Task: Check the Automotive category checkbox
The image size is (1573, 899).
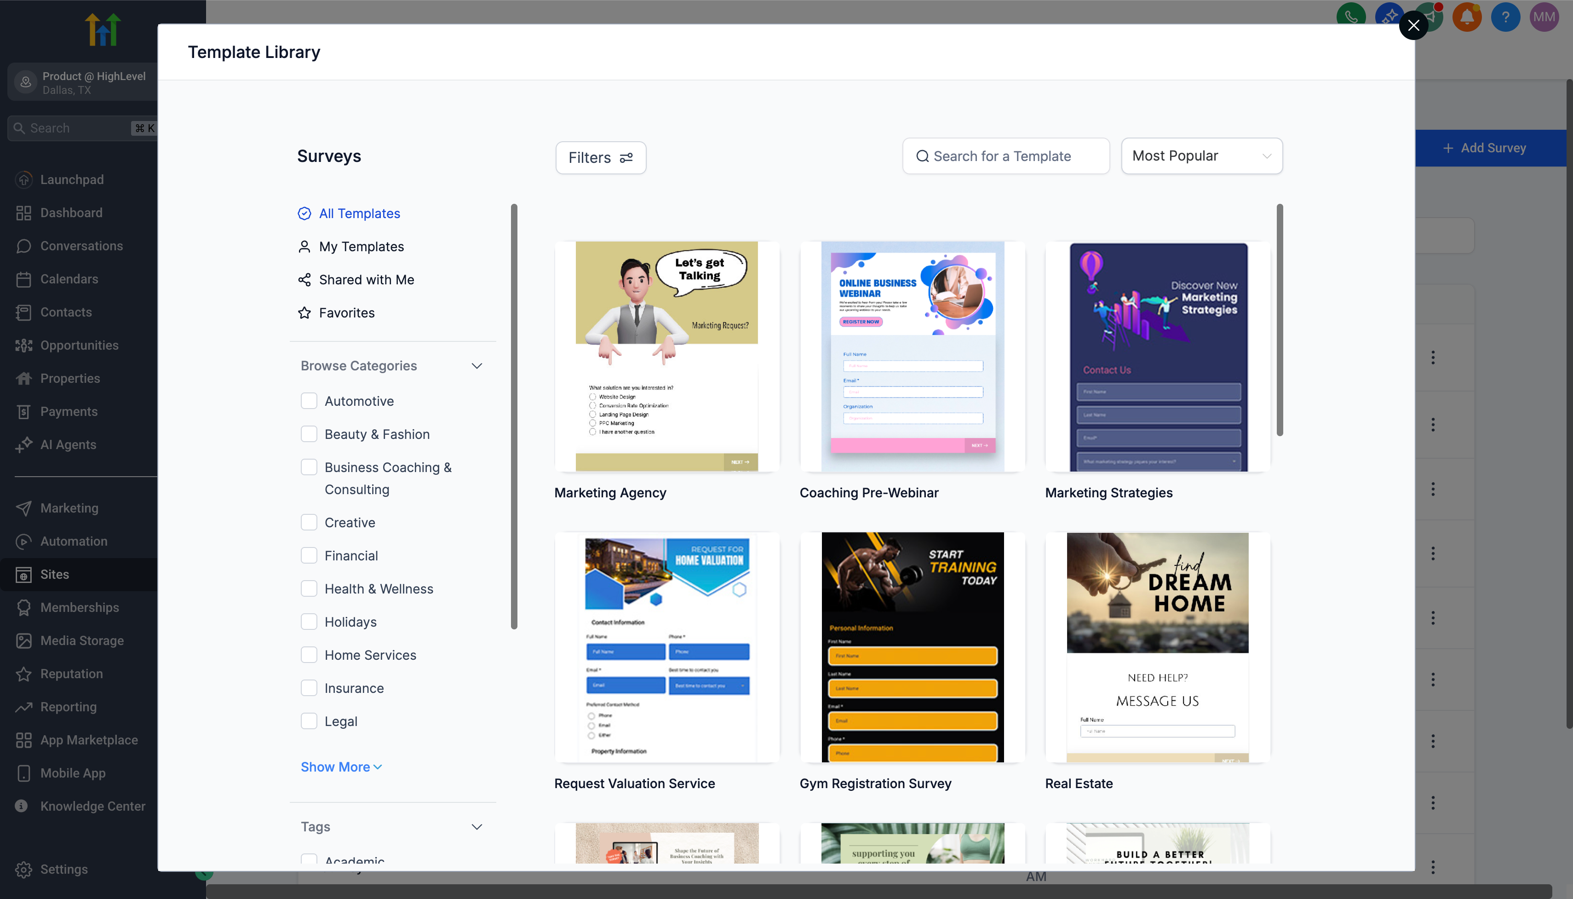Action: [x=309, y=401]
